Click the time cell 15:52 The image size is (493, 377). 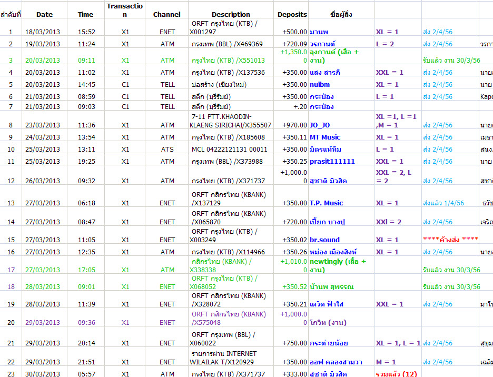pos(86,28)
